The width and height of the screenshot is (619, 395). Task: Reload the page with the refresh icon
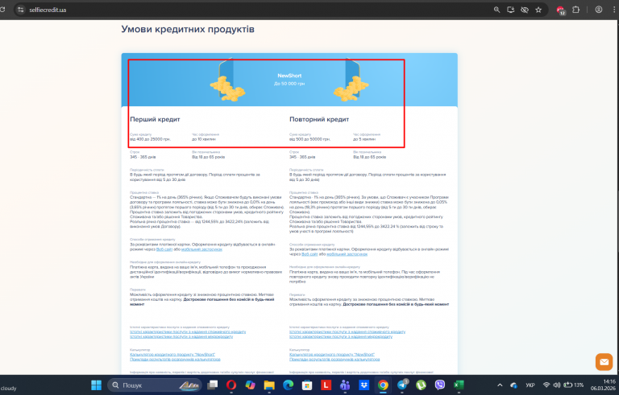click(x=2, y=10)
